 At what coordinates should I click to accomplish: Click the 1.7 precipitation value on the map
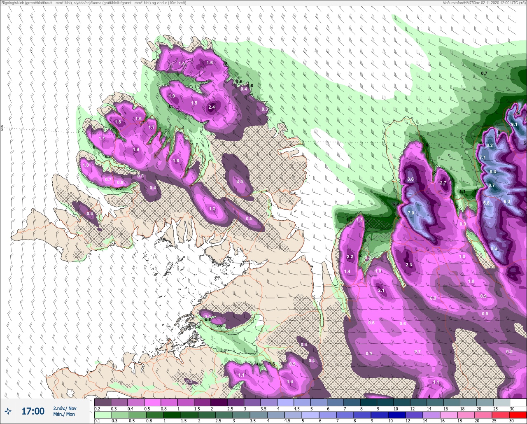[x=152, y=128]
